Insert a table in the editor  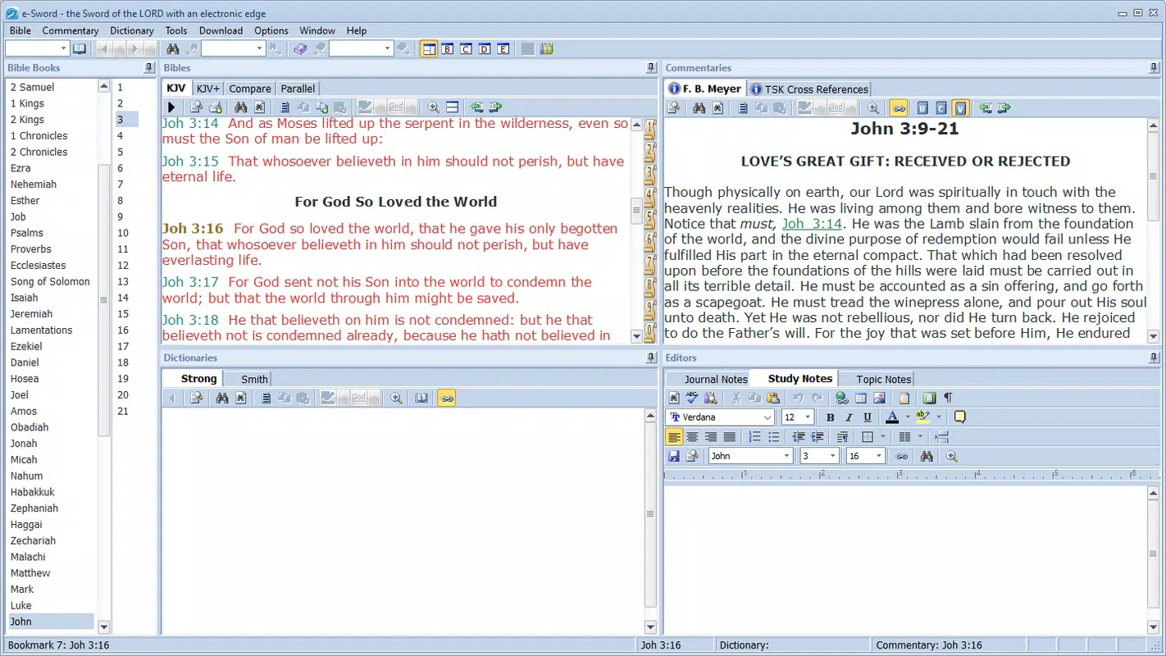pyautogui.click(x=861, y=398)
